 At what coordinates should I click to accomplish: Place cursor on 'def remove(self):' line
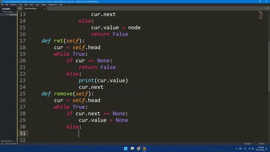[67, 94]
